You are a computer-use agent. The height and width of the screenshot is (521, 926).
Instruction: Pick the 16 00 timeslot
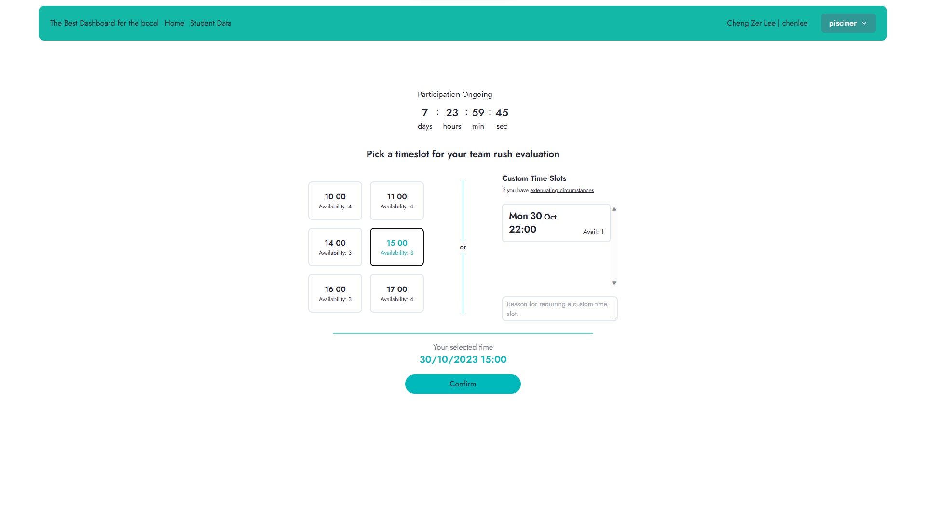click(x=335, y=293)
